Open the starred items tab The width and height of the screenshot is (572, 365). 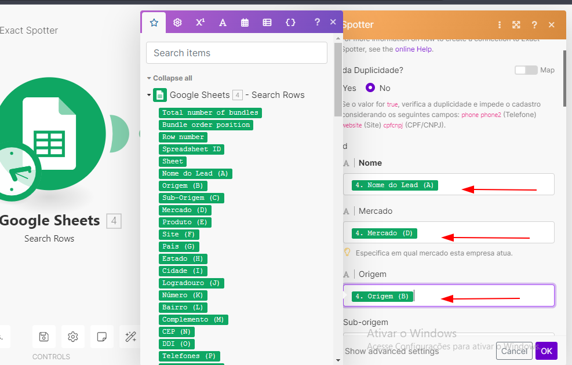point(154,23)
